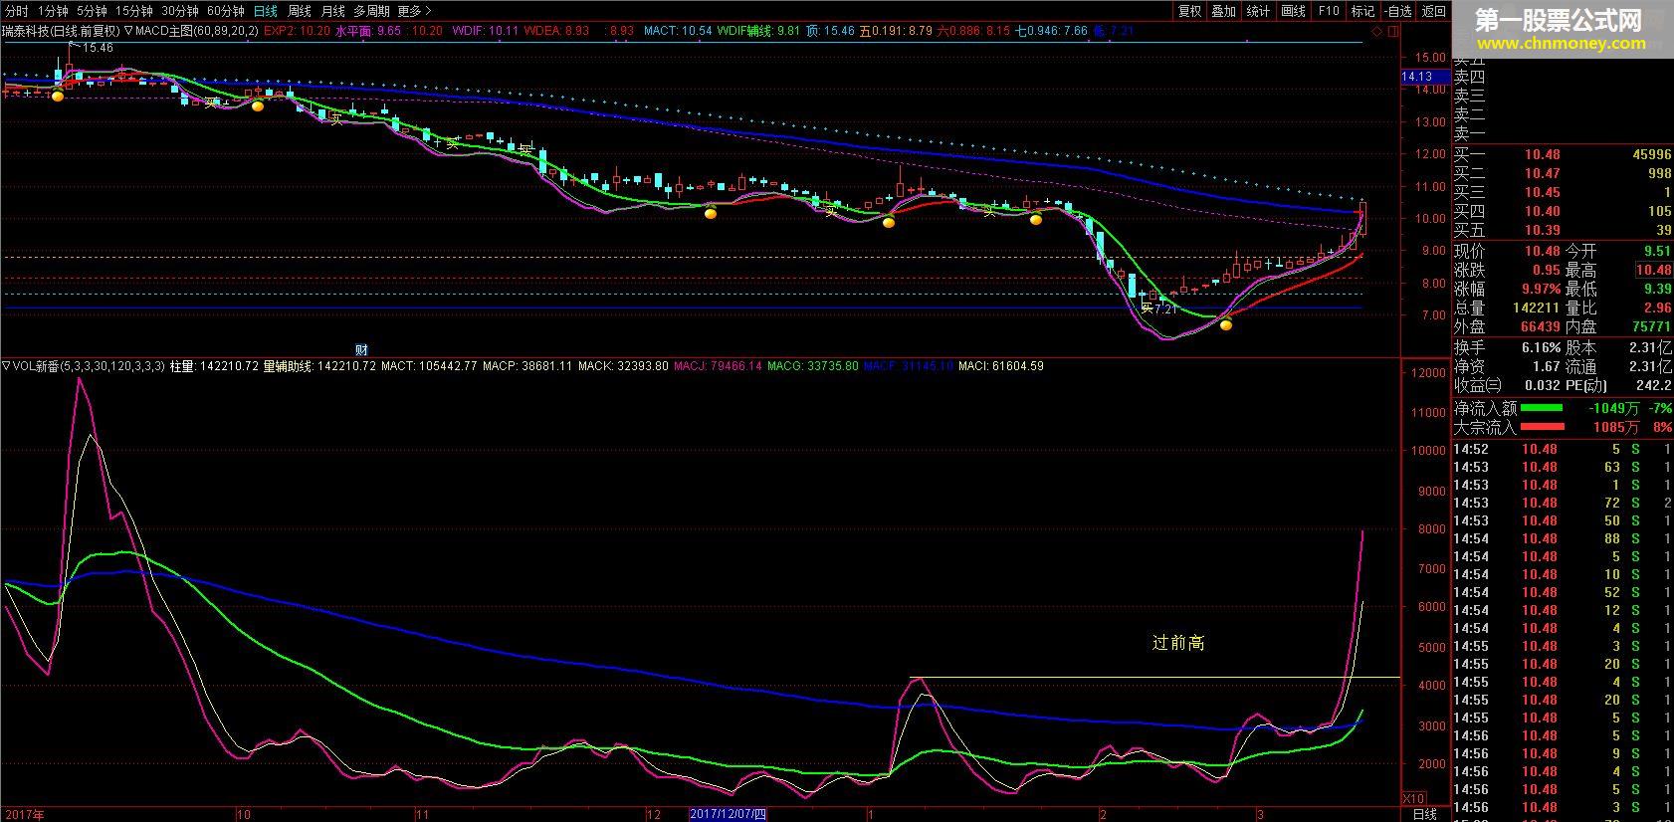The height and width of the screenshot is (822, 1674).
Task: Click the 外盘 value 66439
Action: coord(1540,326)
